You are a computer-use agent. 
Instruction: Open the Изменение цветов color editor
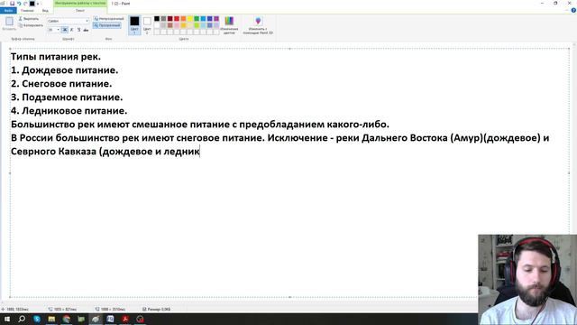229,25
